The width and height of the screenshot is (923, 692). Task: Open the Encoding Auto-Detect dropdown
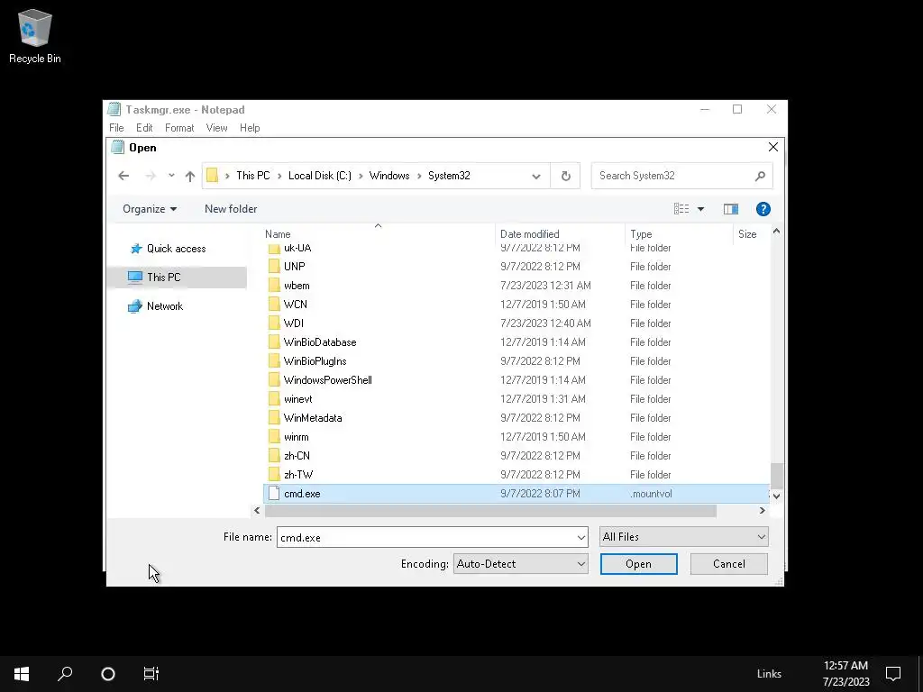coord(520,564)
